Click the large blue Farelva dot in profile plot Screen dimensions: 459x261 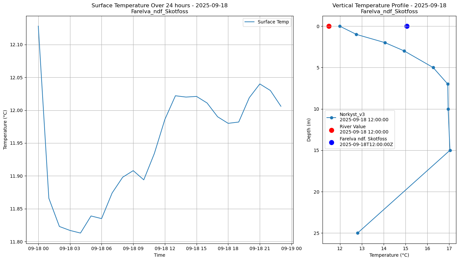407,26
